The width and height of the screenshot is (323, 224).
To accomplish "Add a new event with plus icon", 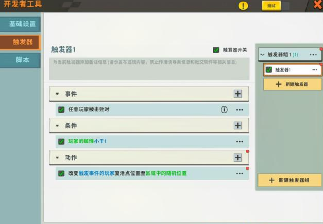I will click(x=238, y=94).
